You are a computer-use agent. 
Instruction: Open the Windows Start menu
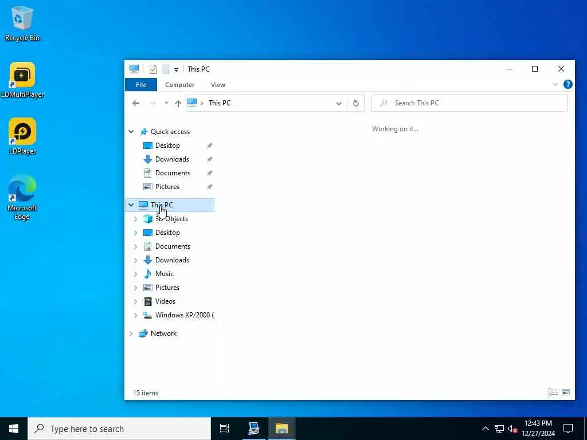(14, 429)
